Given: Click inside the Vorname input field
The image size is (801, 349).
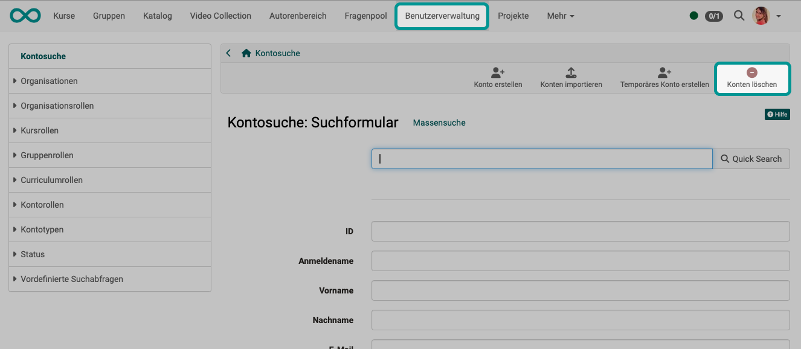Looking at the screenshot, I should click(580, 290).
